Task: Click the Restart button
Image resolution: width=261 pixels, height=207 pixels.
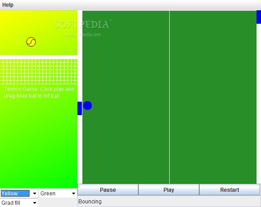Action: 230,190
